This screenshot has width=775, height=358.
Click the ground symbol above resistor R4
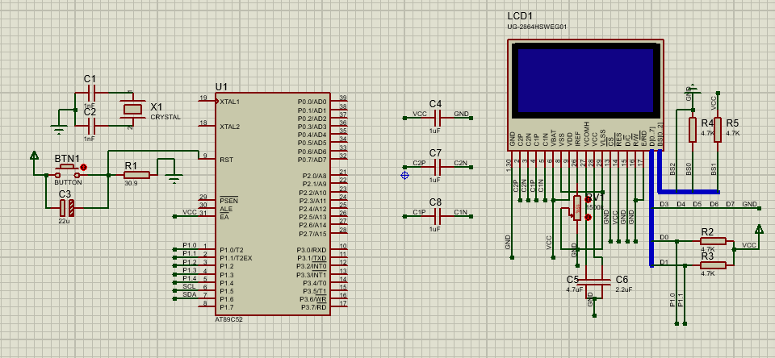point(693,89)
